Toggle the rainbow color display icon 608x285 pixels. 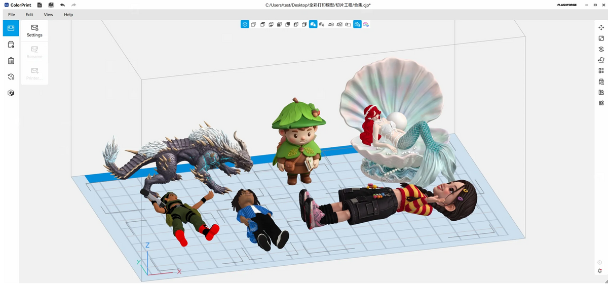click(366, 24)
